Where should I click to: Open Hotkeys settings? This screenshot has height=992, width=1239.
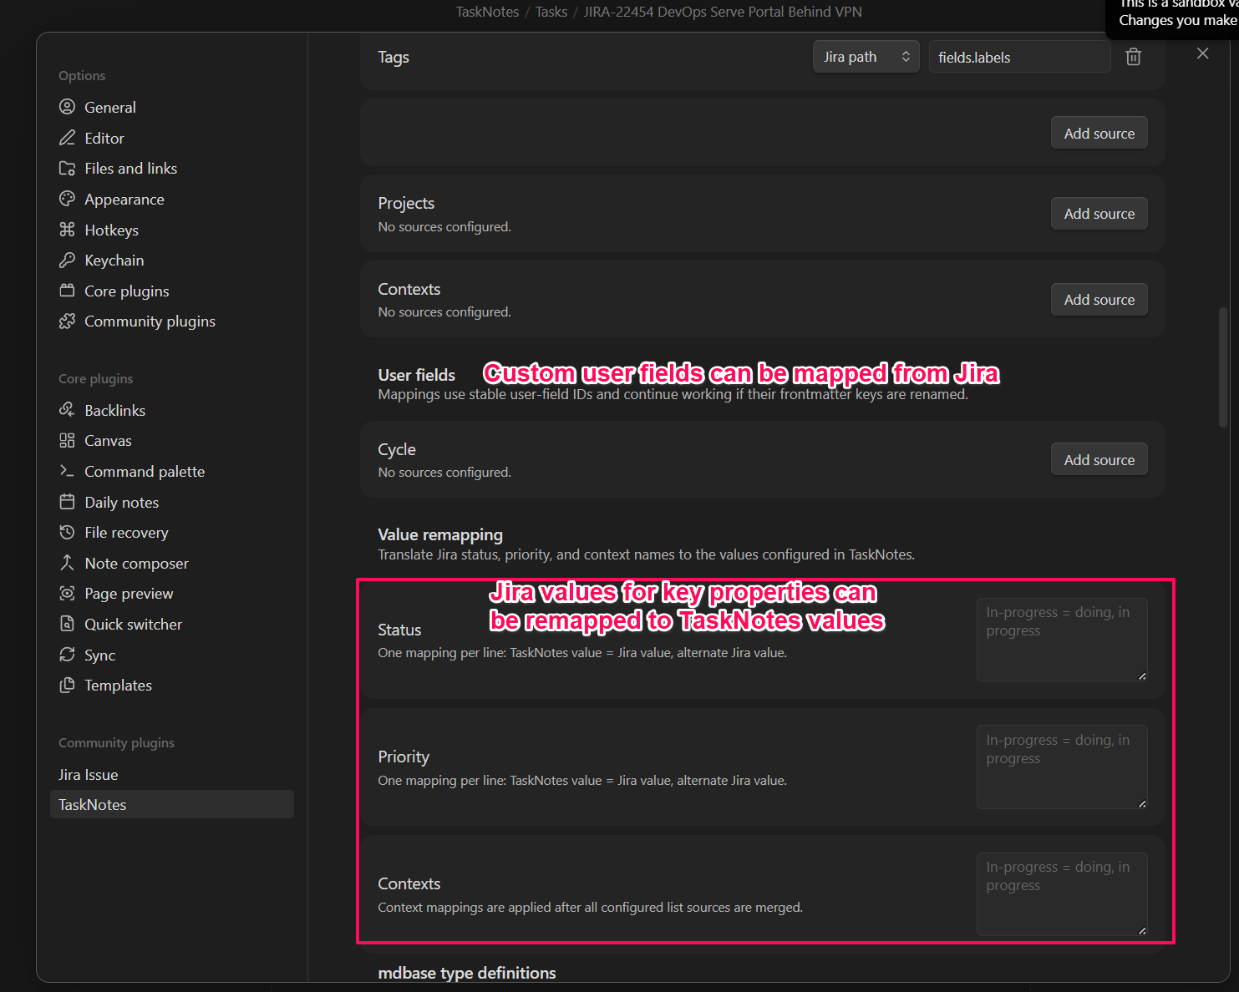pyautogui.click(x=172, y=230)
